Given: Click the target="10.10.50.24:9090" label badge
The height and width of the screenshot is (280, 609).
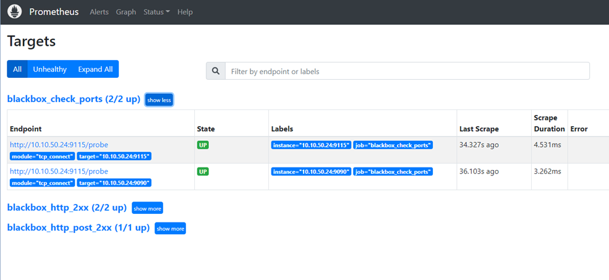Looking at the screenshot, I should (x=114, y=183).
